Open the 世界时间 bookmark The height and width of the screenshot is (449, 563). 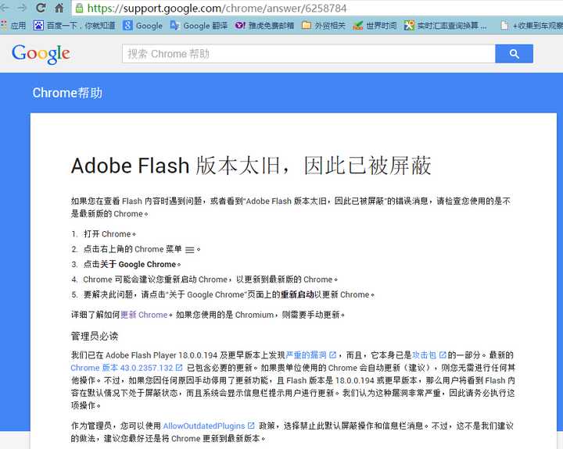[x=375, y=26]
